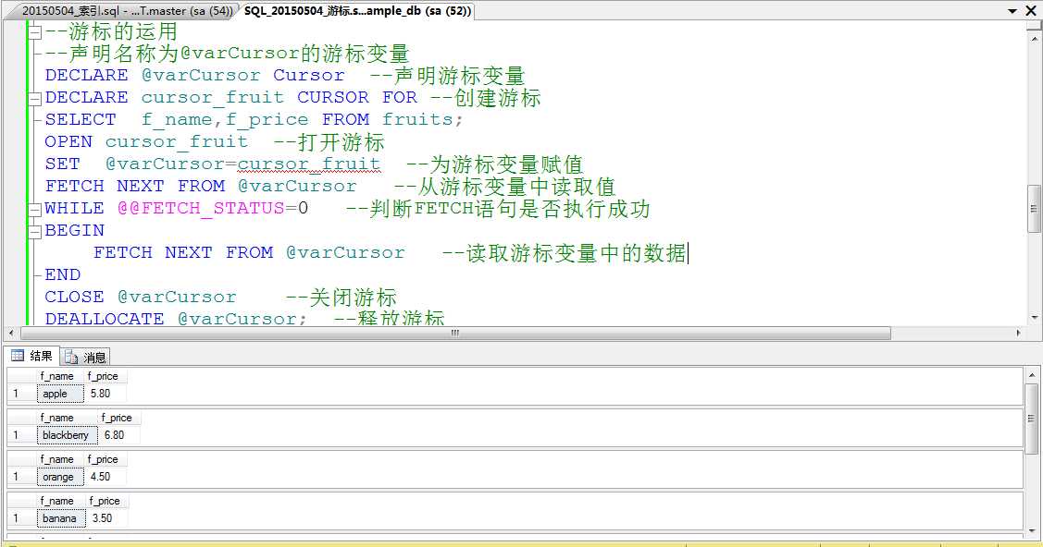Viewport: 1043px width, 547px height.
Task: Open the active documents dropdown arrow
Action: 1013,12
